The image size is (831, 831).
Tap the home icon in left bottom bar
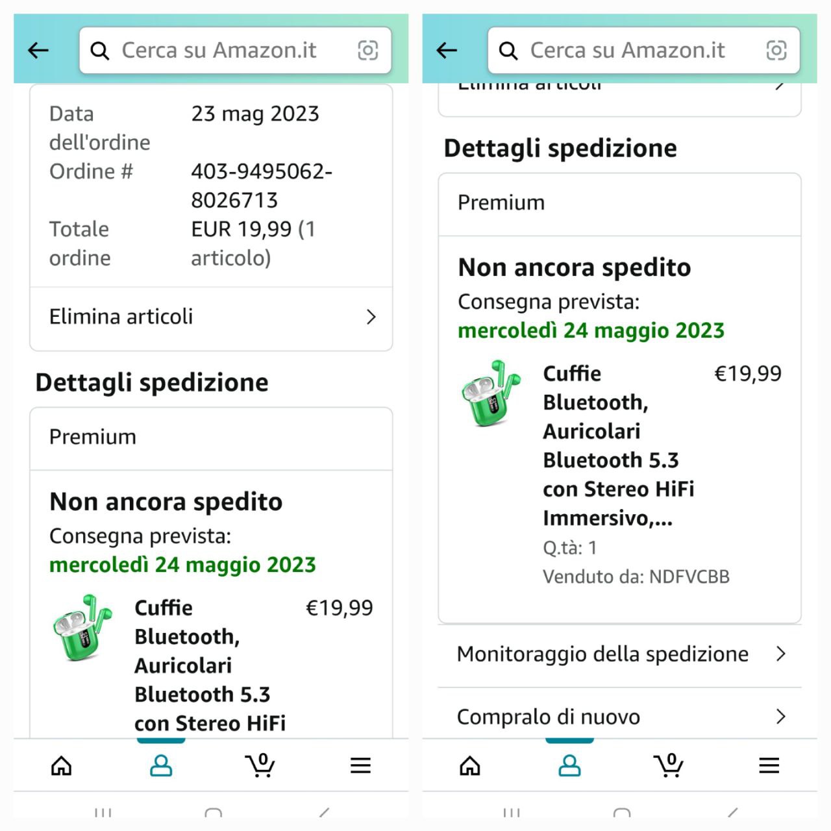tap(62, 765)
